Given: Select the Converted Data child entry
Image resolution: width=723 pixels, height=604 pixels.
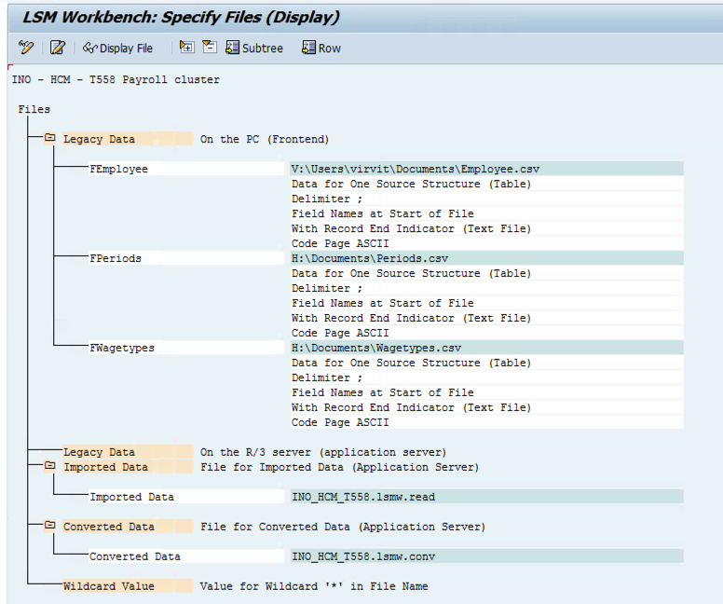Looking at the screenshot, I should coord(186,556).
